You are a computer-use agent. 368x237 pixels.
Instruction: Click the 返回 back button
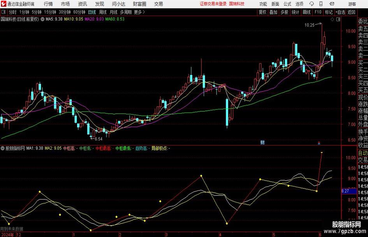pyautogui.click(x=351, y=12)
